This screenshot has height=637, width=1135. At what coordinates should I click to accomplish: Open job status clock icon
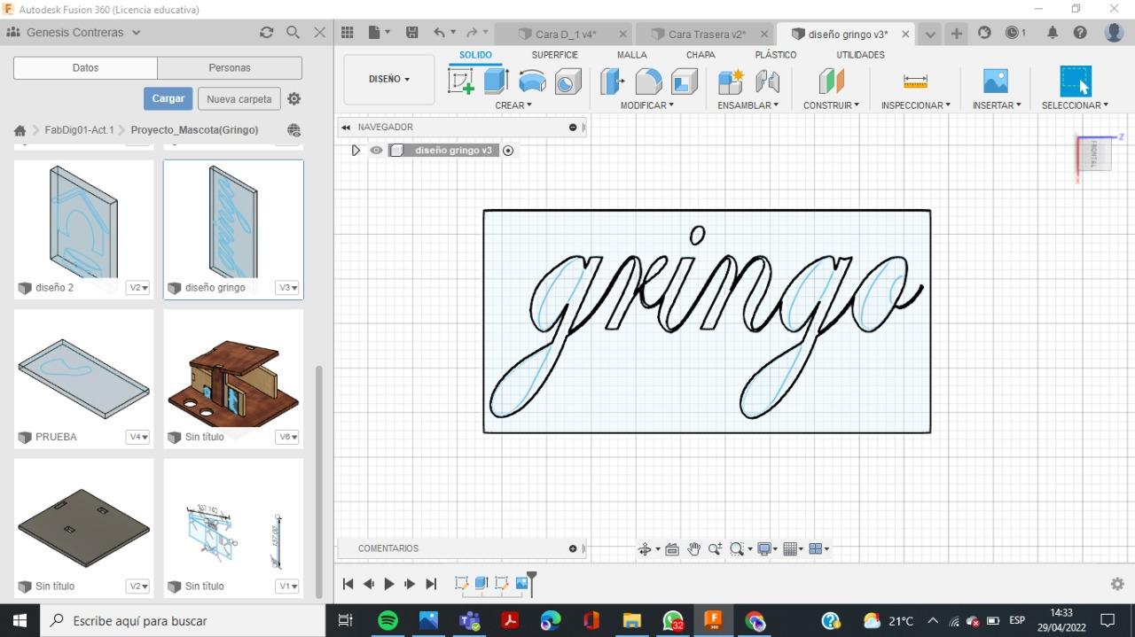coord(1015,33)
